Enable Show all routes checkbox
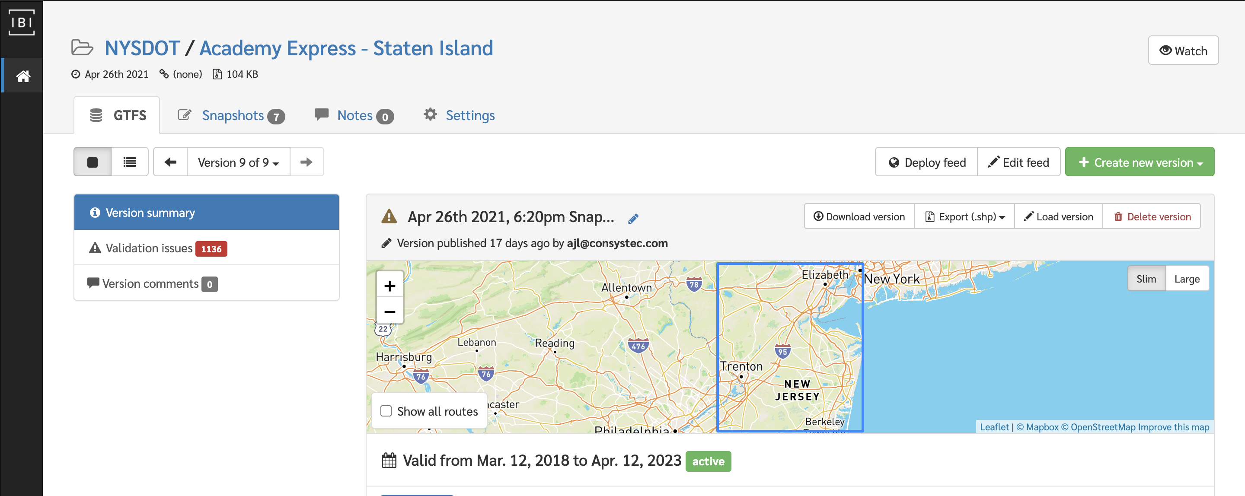This screenshot has height=496, width=1245. (x=386, y=411)
